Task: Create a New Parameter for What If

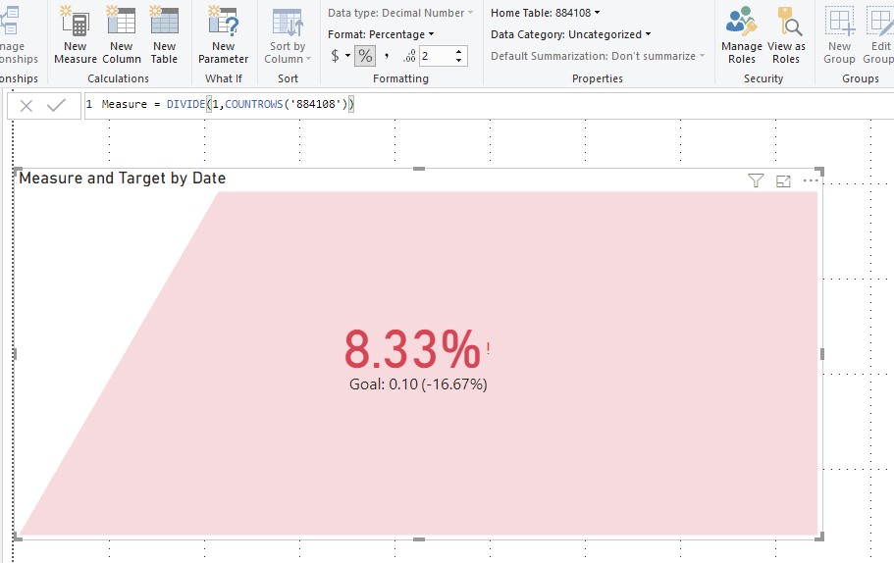Action: tap(223, 34)
